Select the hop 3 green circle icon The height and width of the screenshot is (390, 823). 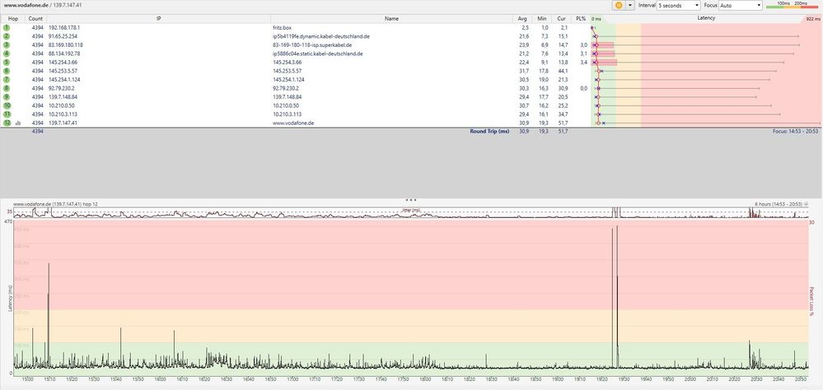7,45
